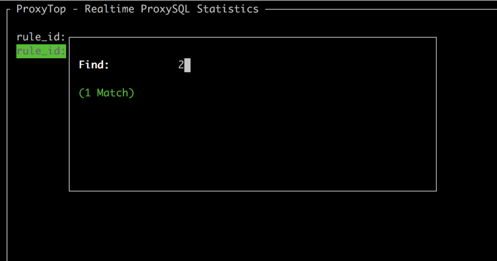
Task: Click the bold Find label
Action: pos(94,65)
